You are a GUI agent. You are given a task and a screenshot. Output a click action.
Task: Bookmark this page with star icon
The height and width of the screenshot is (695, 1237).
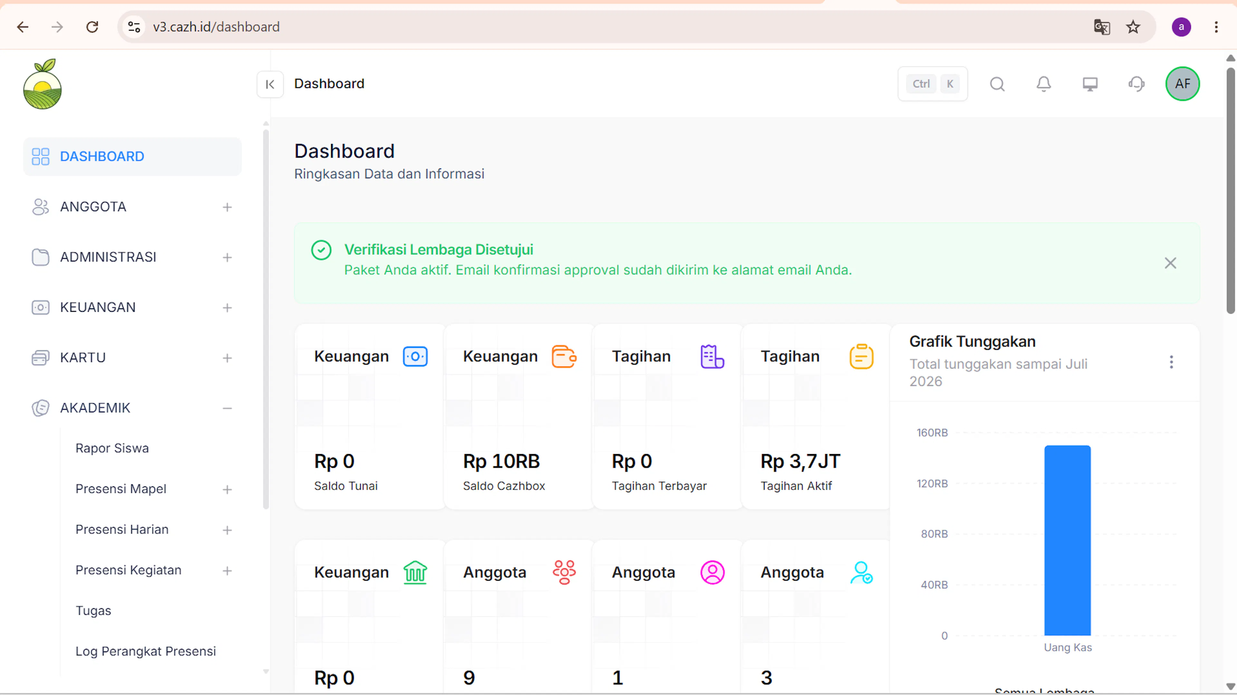1133,27
